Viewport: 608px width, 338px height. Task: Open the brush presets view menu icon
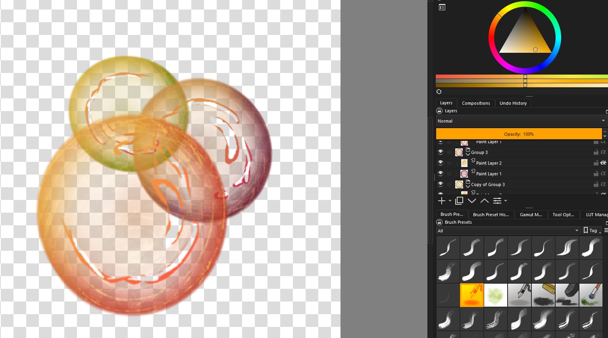coord(606,230)
